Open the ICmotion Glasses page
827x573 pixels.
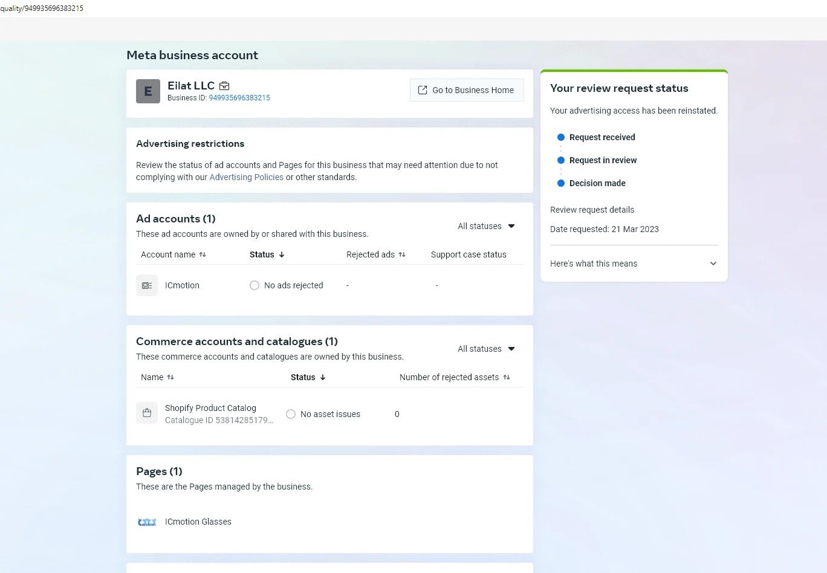click(x=198, y=522)
